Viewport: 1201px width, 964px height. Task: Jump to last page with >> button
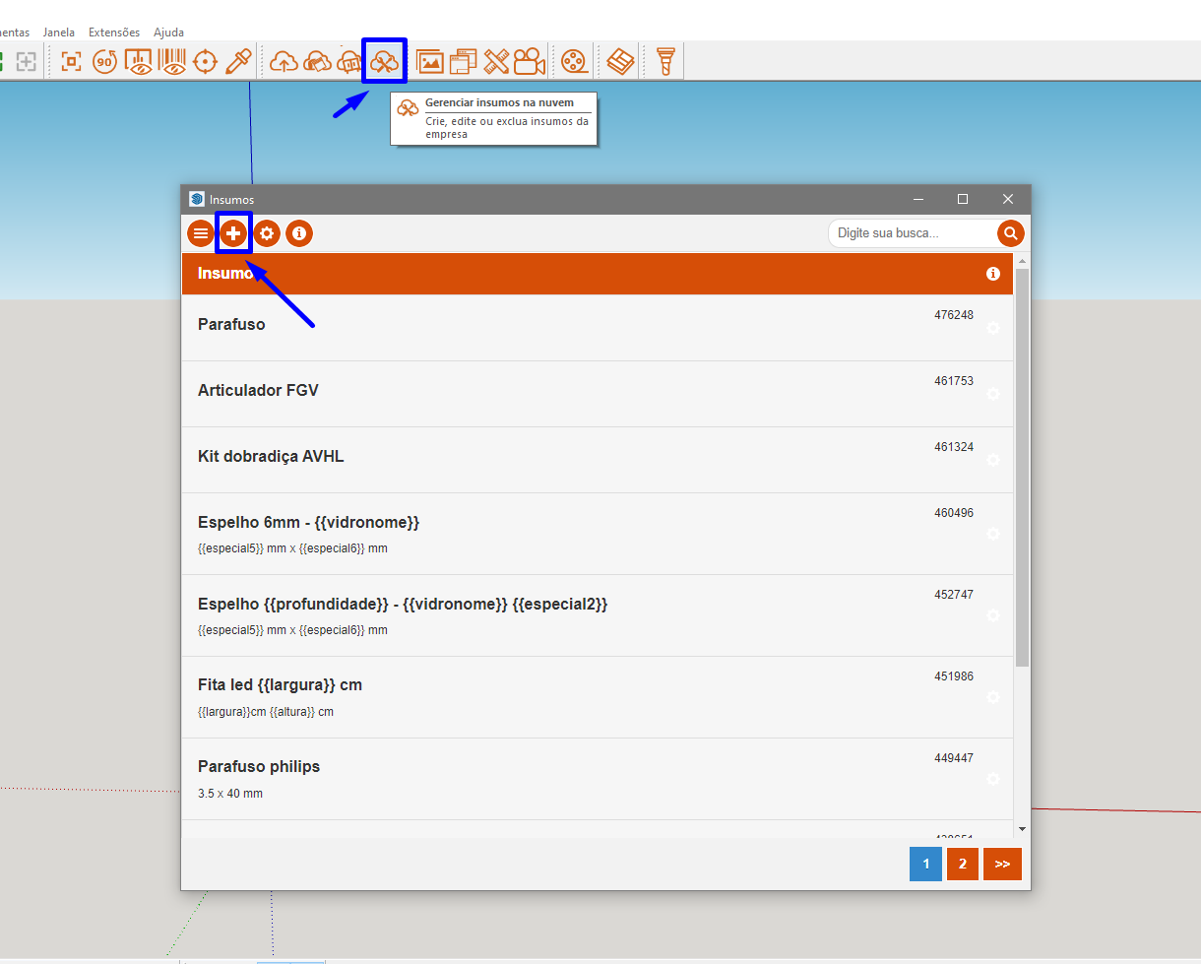coord(1002,864)
